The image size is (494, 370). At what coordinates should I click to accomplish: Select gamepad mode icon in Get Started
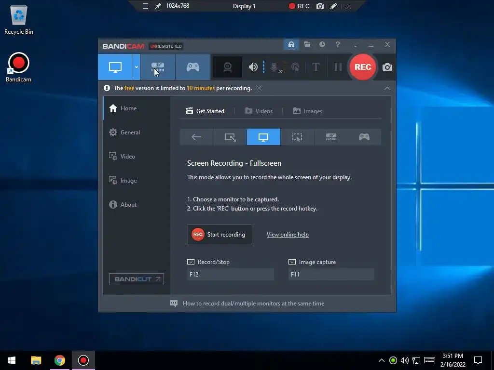(364, 137)
